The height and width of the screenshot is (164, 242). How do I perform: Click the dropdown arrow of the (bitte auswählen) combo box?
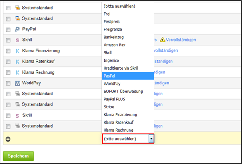pos(151,139)
